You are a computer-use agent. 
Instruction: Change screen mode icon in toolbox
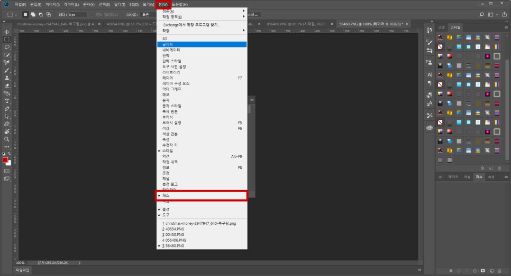click(6, 179)
